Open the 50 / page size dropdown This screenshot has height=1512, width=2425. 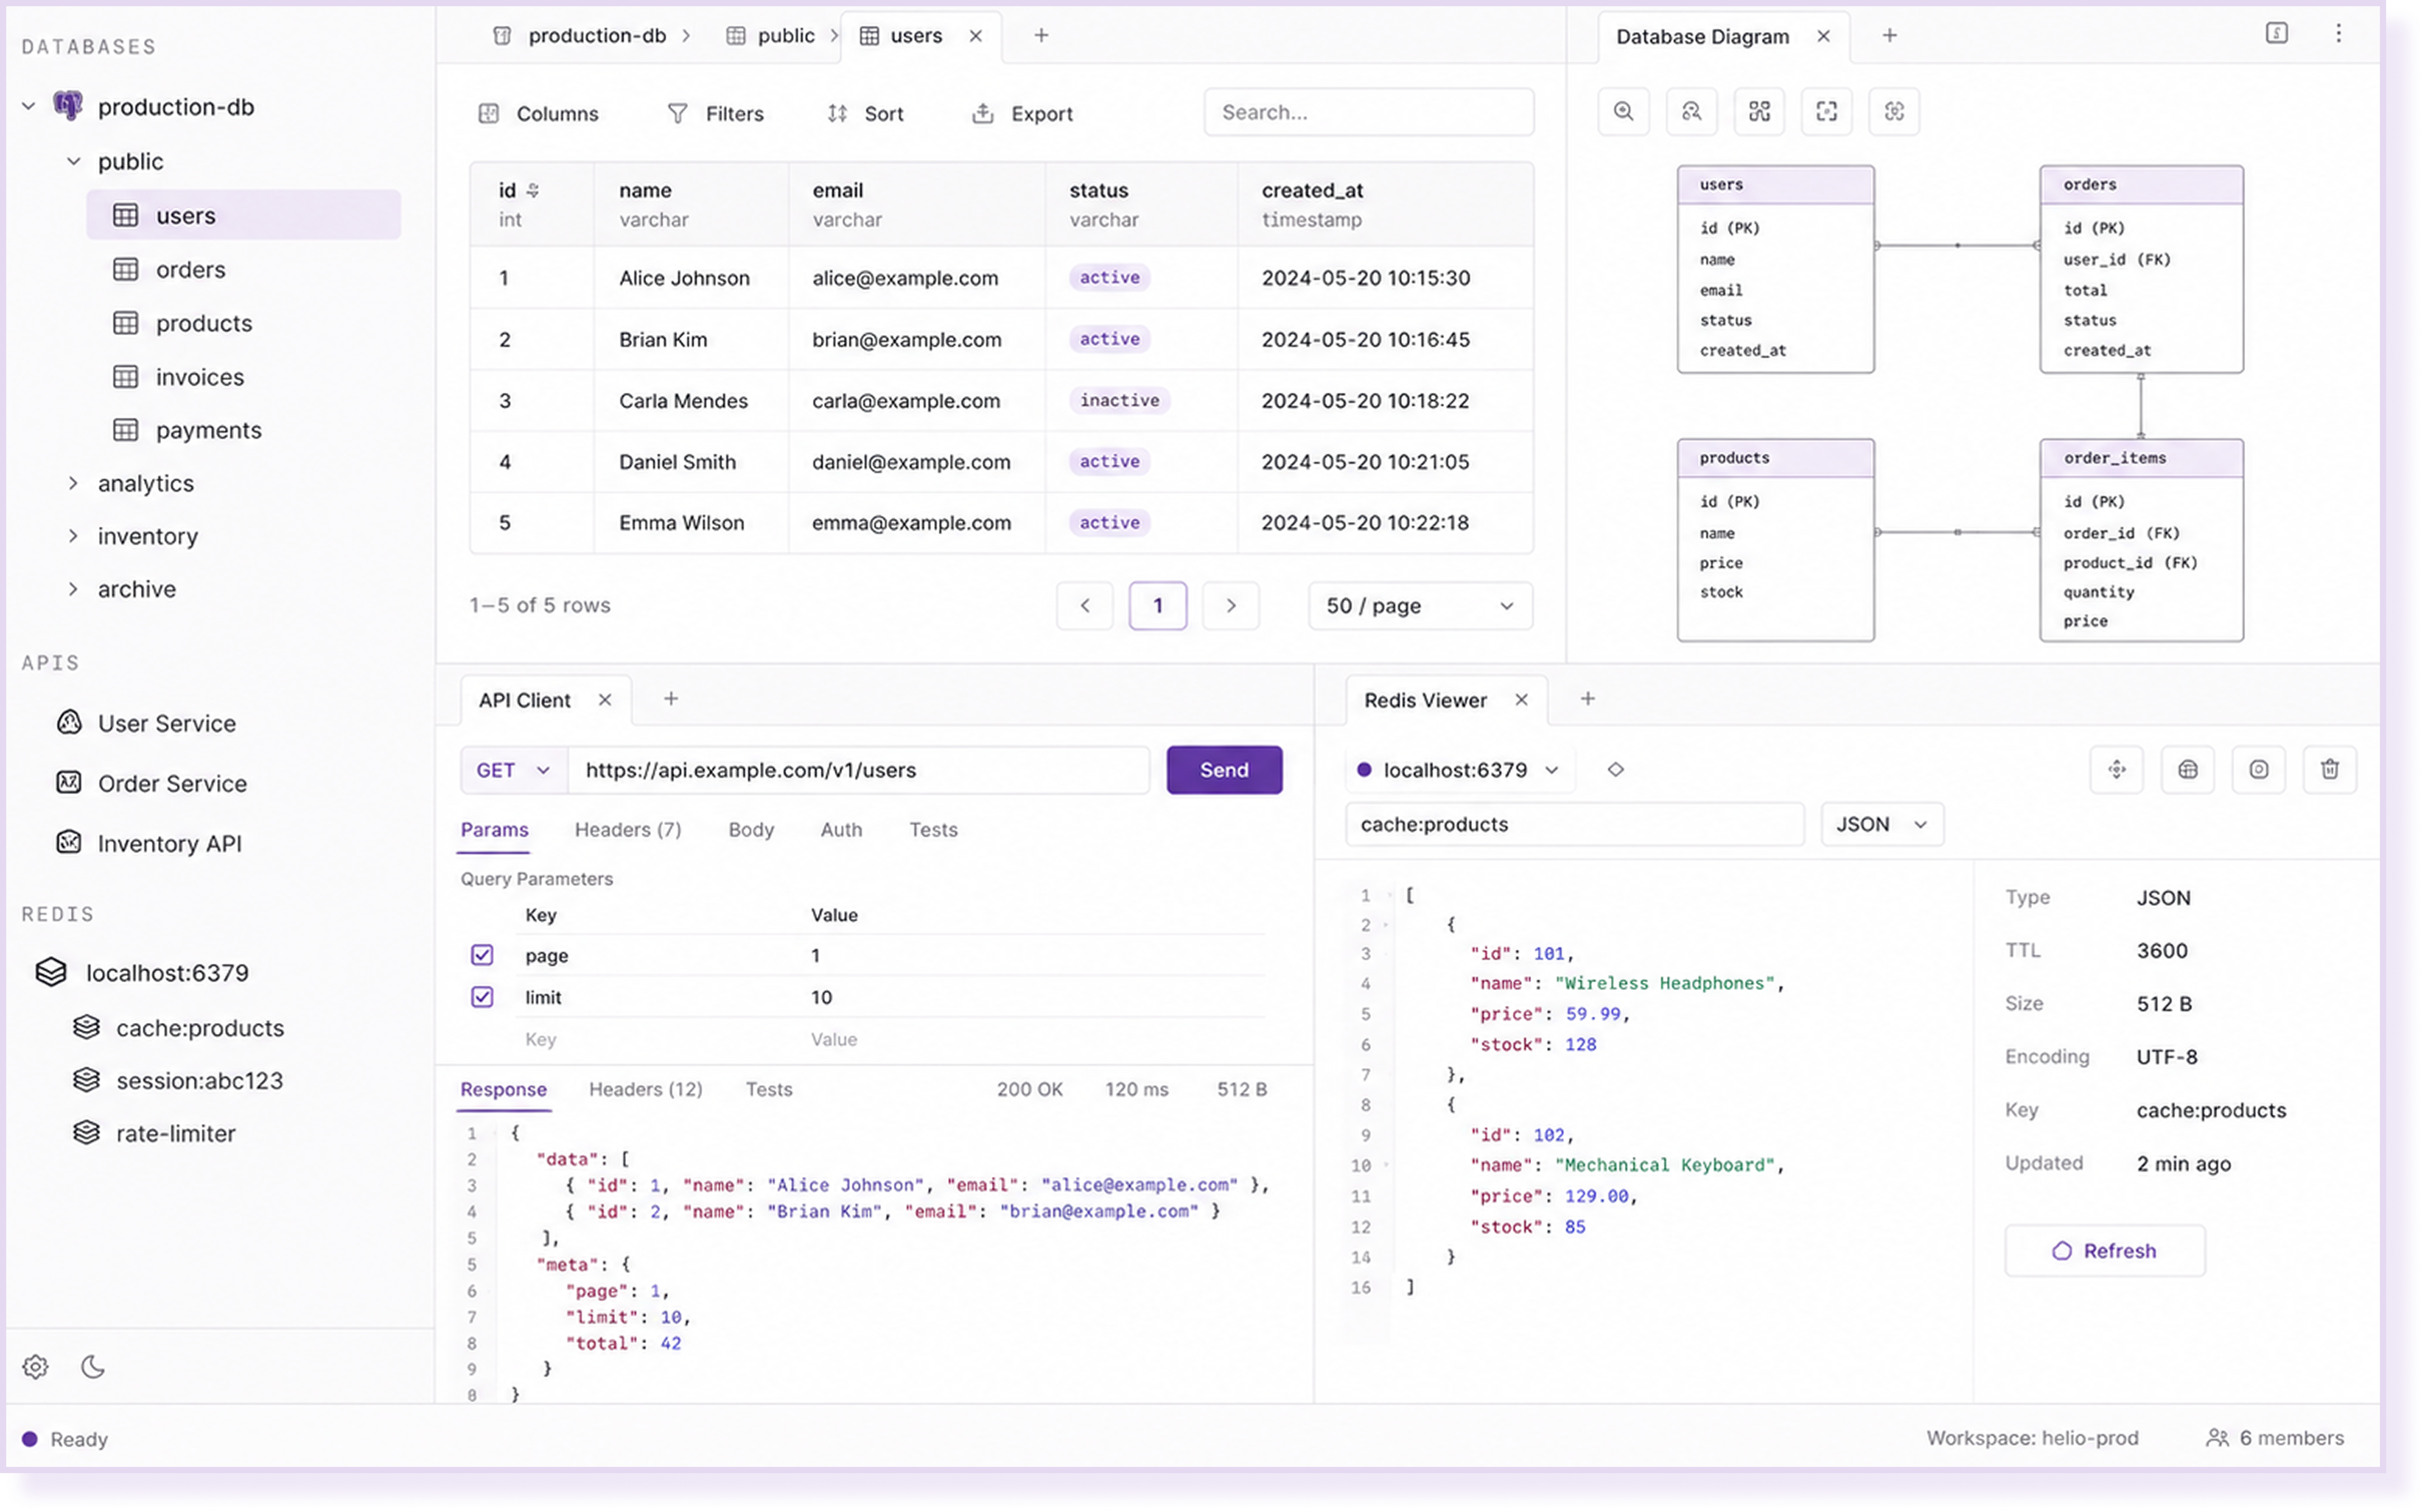pyautogui.click(x=1420, y=606)
